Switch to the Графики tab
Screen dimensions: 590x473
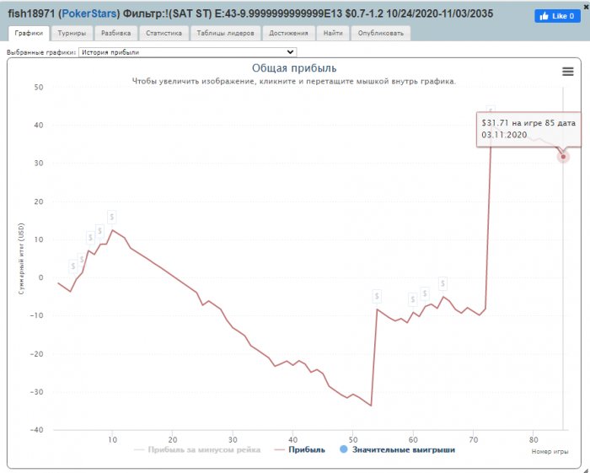coord(29,33)
